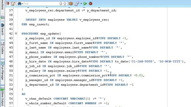This screenshot has width=191, height=107.
Task: Click p_manager_id parameter name
Action: click(36, 80)
